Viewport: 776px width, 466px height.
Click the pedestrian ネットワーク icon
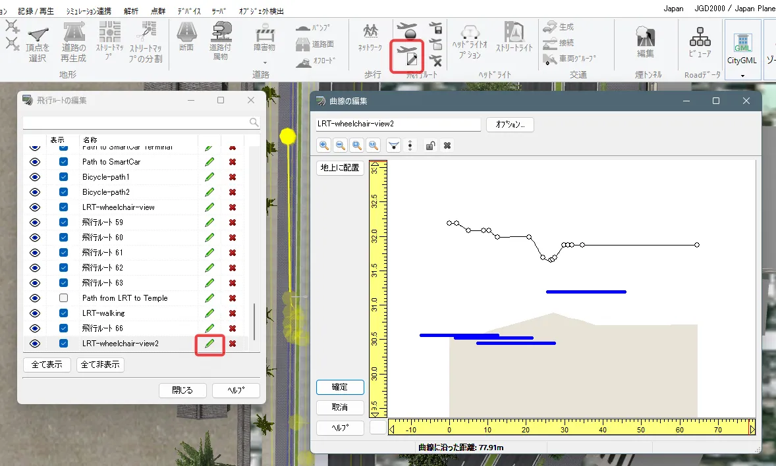(370, 38)
